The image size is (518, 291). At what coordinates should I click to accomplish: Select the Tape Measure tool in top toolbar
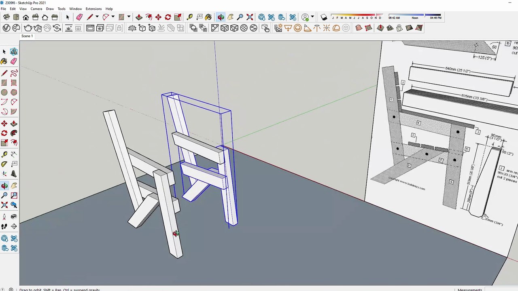[x=189, y=17]
